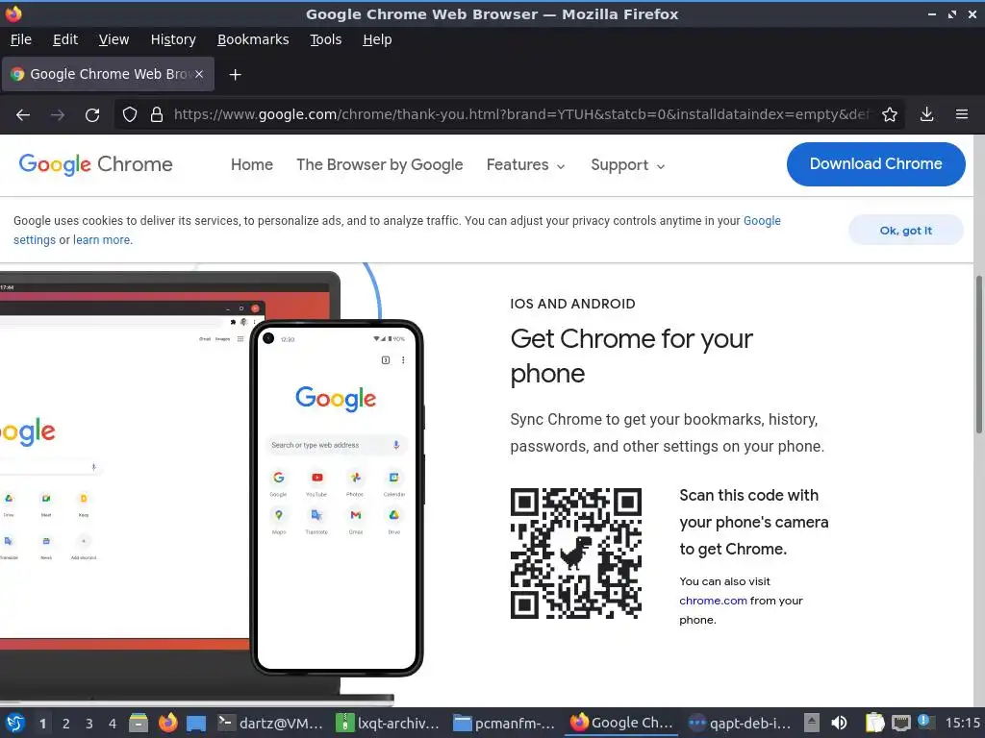The height and width of the screenshot is (738, 985).
Task: Switch to the lxqt-archiver taskbar window
Action: click(389, 723)
